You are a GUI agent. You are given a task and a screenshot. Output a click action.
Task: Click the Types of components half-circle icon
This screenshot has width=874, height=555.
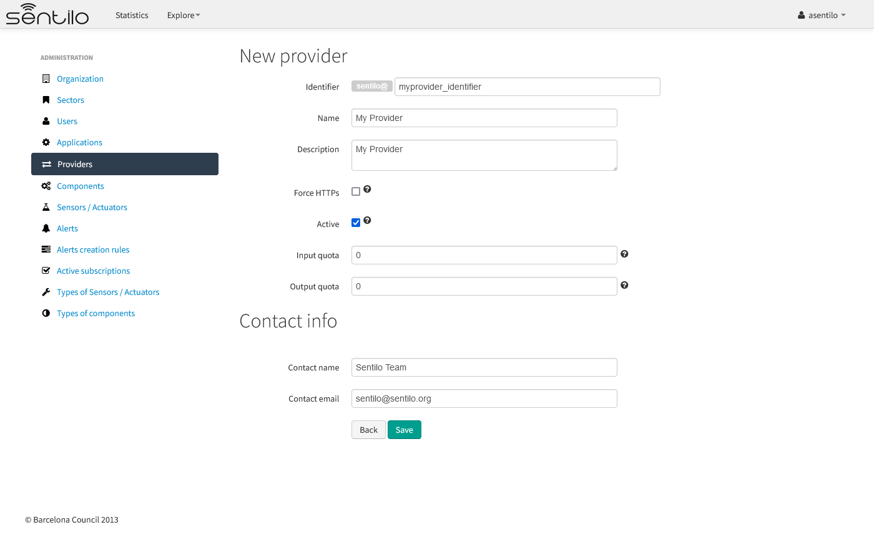point(46,313)
